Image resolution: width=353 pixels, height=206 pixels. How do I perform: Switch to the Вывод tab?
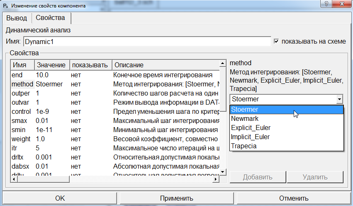pos(17,18)
